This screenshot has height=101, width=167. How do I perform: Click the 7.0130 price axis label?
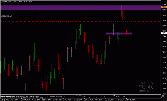tap(164, 63)
